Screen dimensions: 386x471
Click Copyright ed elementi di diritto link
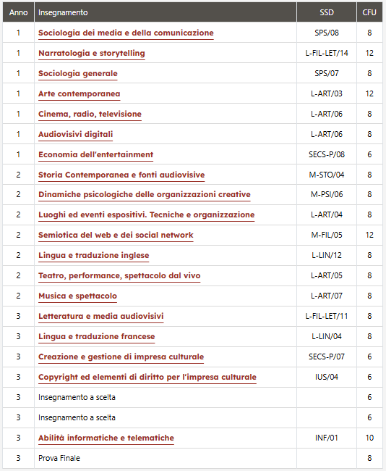pos(147,377)
